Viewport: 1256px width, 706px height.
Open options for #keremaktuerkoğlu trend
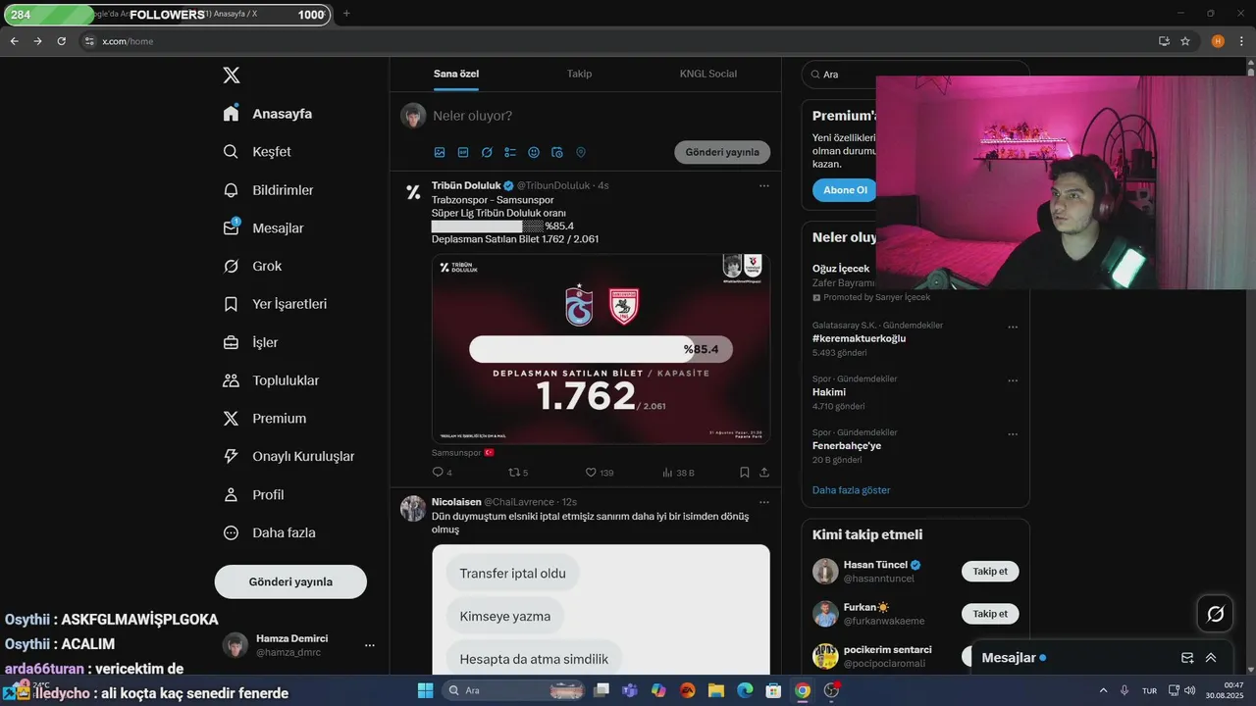coord(1013,327)
